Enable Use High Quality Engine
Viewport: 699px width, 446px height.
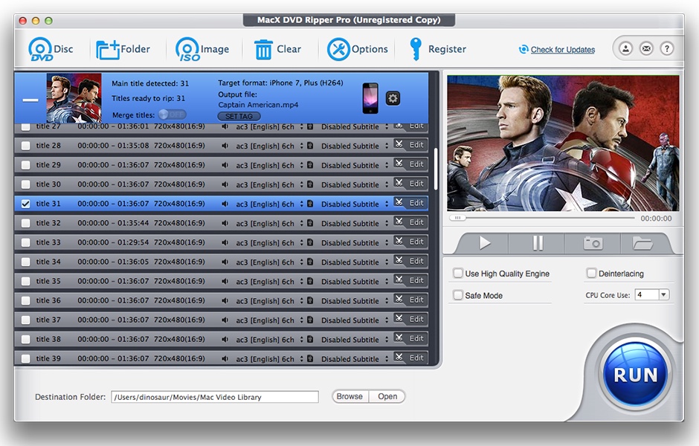coord(458,273)
